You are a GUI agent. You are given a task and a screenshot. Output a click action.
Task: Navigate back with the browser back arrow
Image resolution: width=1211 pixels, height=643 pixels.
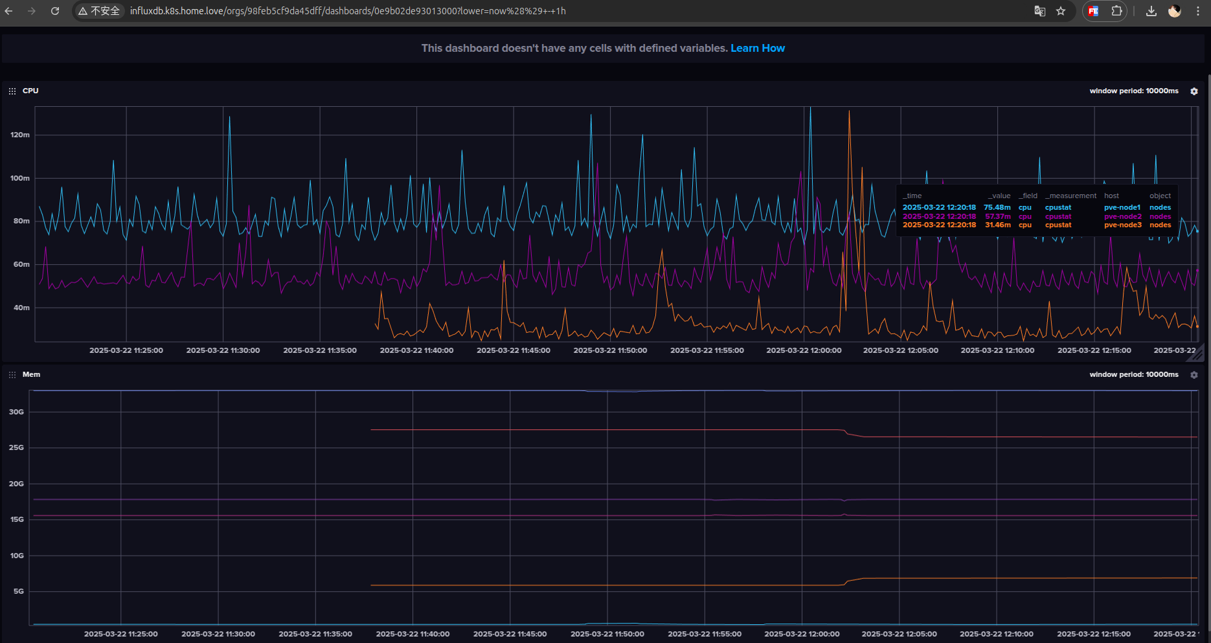click(x=8, y=11)
